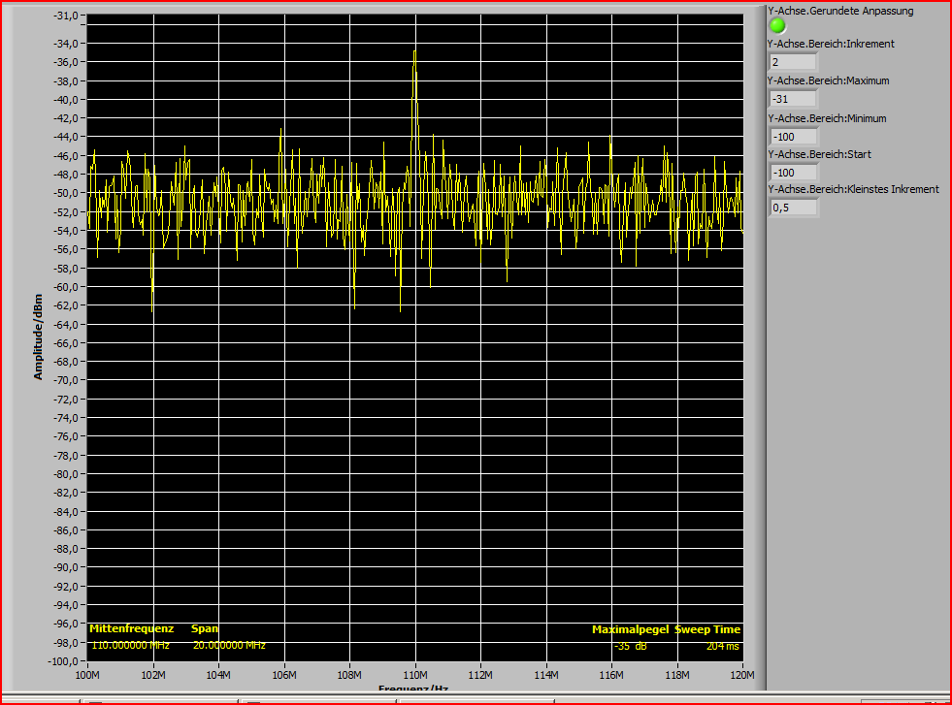This screenshot has width=952, height=705.
Task: Select the Y-Achse.Bereich:Maximum field showing -31
Action: pos(793,99)
